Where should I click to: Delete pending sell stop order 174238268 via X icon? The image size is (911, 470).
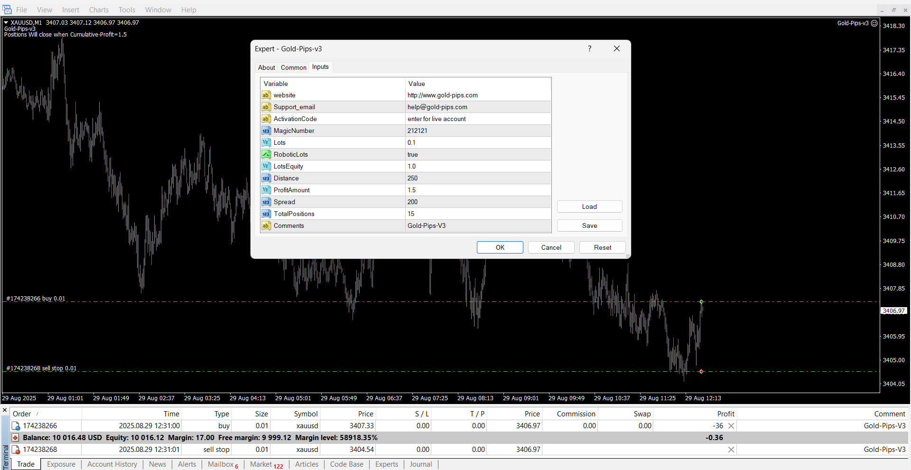731,450
